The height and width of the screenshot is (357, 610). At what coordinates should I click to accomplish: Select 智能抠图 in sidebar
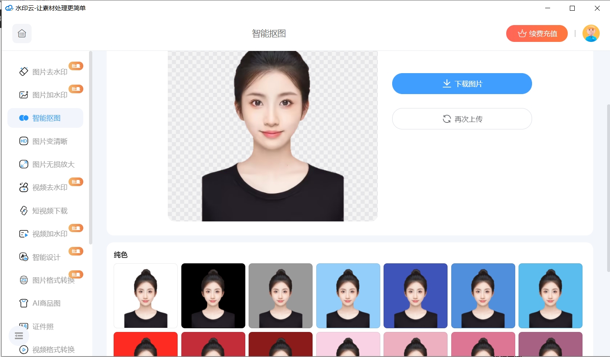45,118
